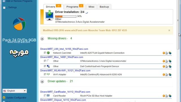This screenshot has width=181, height=102.
Task: Open the Backup tab
Action: (x=104, y=7)
